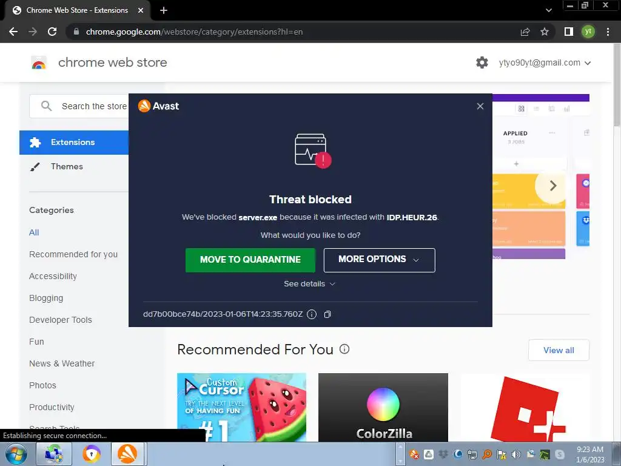Open the Custom Cursor extension card

click(x=241, y=407)
